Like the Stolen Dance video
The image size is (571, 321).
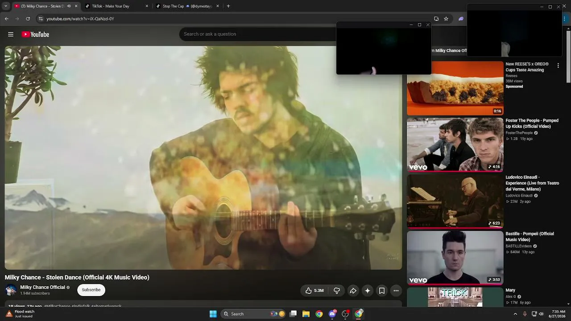click(x=314, y=291)
